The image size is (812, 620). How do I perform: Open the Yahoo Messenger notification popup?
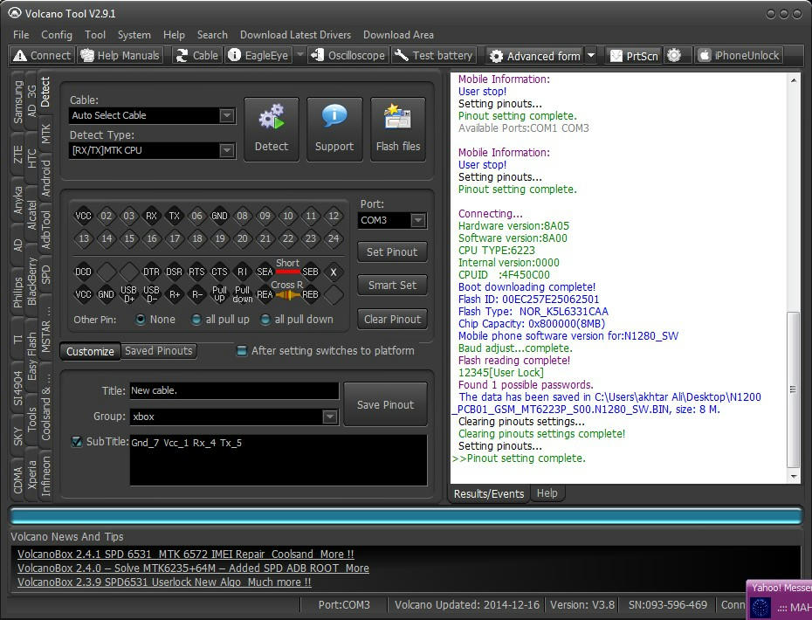pyautogui.click(x=779, y=600)
